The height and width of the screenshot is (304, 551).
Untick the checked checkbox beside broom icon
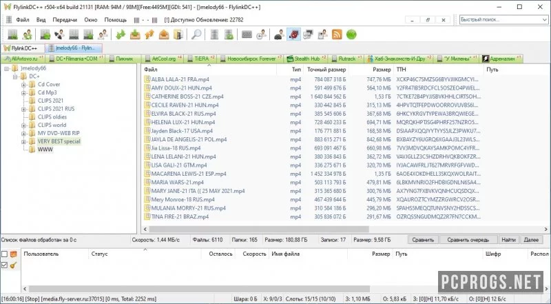pos(4,265)
